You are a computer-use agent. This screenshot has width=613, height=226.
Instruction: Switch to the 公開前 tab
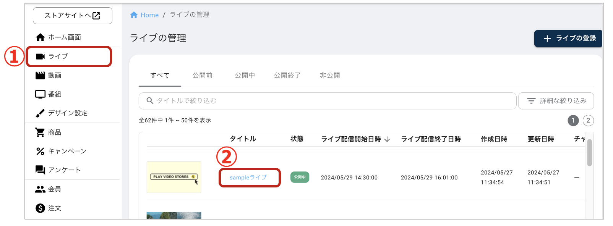click(202, 76)
